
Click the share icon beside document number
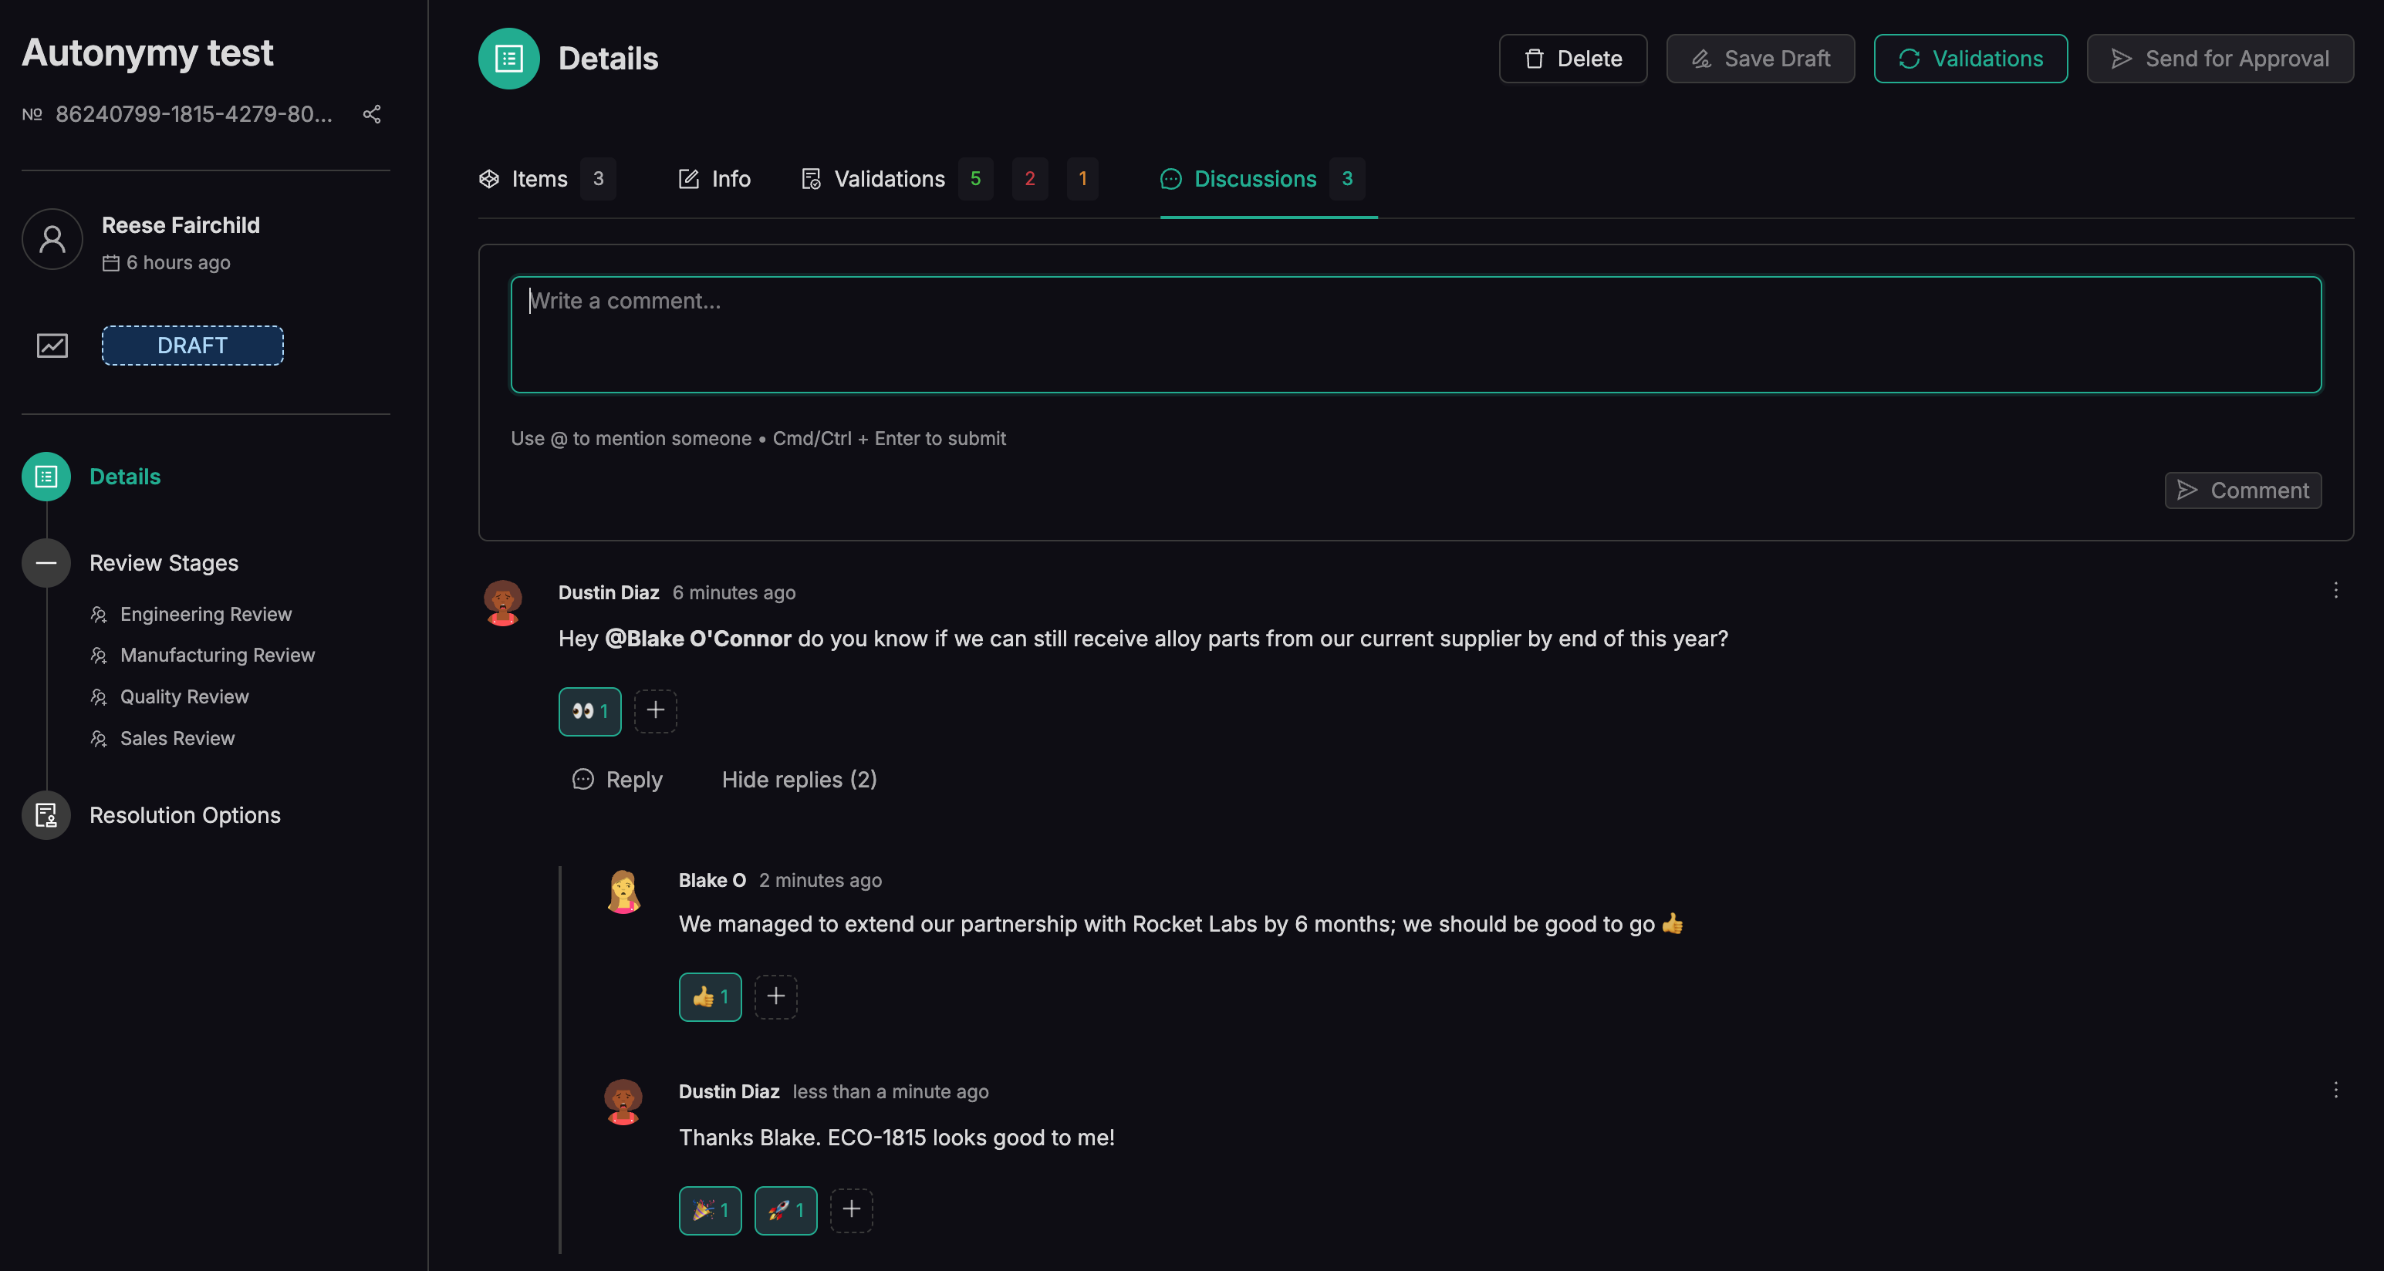[x=372, y=115]
